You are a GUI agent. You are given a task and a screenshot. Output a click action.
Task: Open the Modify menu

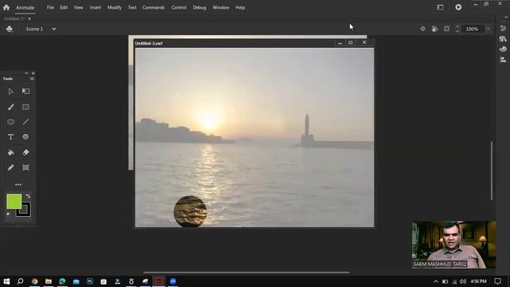(115, 7)
